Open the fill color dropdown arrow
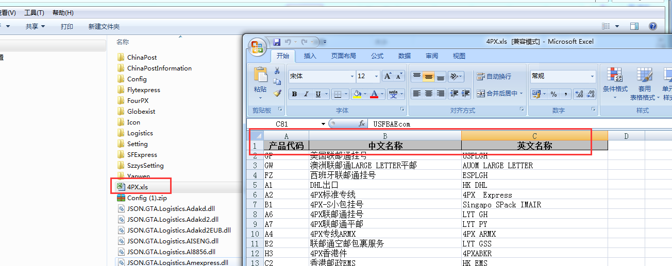 click(364, 94)
